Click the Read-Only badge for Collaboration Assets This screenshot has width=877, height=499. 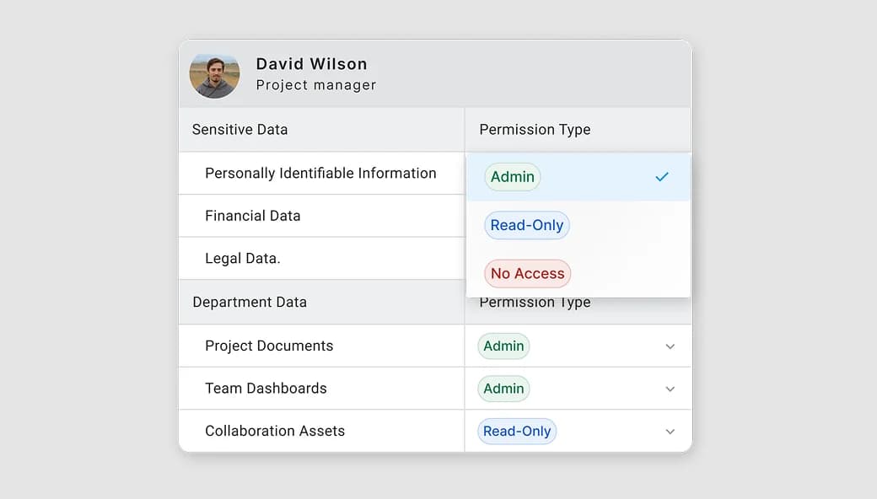point(517,431)
